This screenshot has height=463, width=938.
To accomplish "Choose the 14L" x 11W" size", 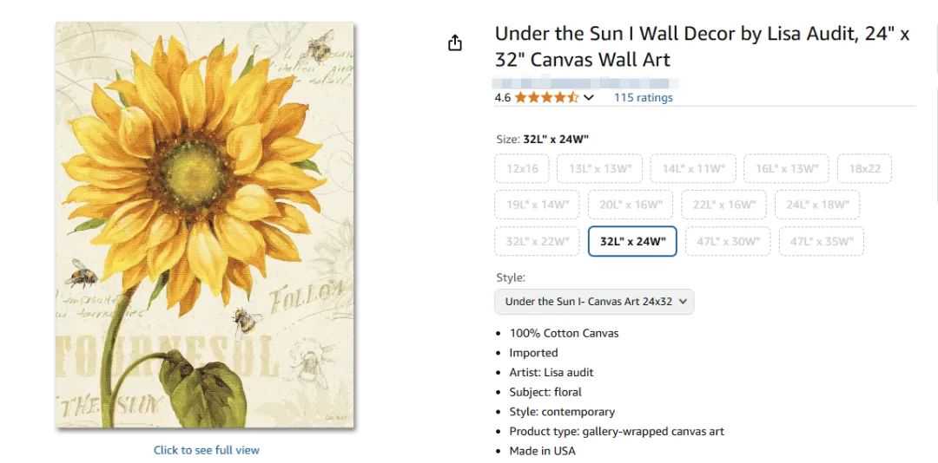I will [x=693, y=168].
